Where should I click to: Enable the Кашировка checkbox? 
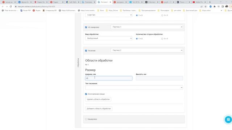(86, 119)
